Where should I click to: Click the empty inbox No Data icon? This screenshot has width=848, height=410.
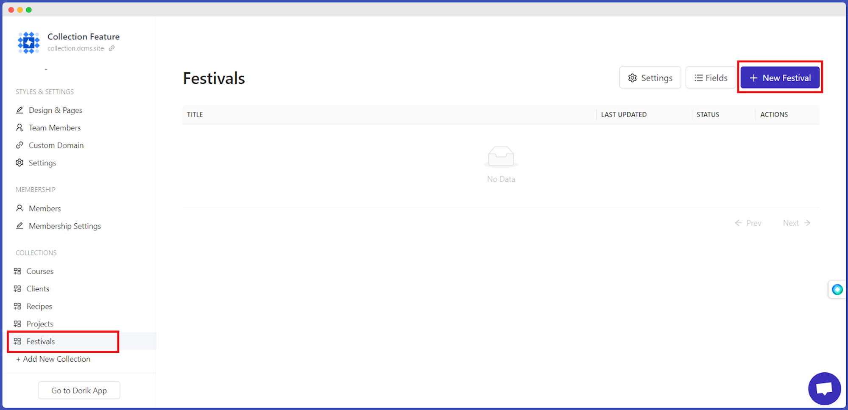[x=501, y=157]
